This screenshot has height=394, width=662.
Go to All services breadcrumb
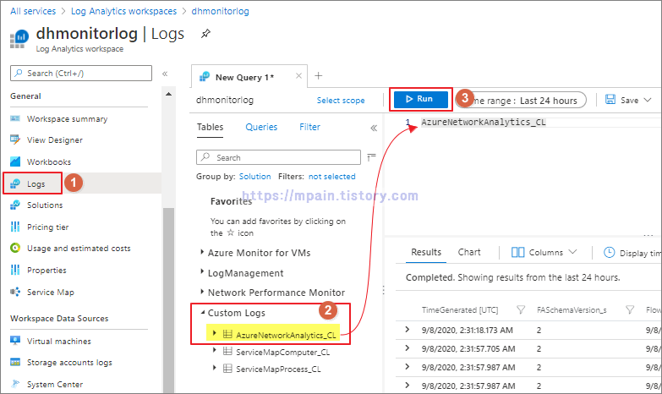[33, 11]
